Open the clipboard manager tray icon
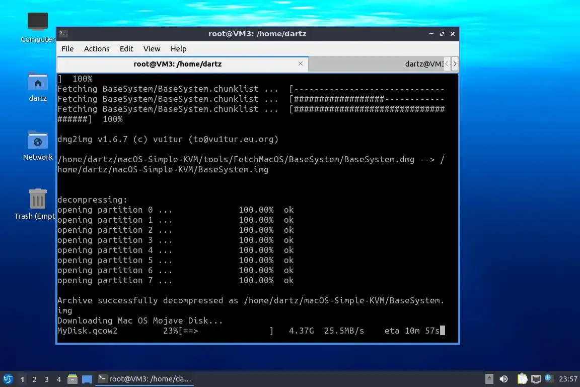Image resolution: width=580 pixels, height=387 pixels. (522, 379)
